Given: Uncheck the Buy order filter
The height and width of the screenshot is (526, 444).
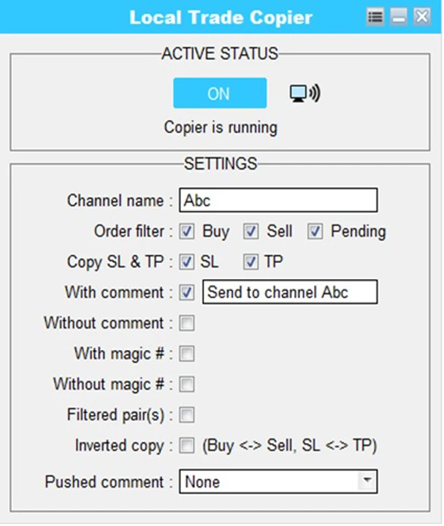Looking at the screenshot, I should coord(187,232).
